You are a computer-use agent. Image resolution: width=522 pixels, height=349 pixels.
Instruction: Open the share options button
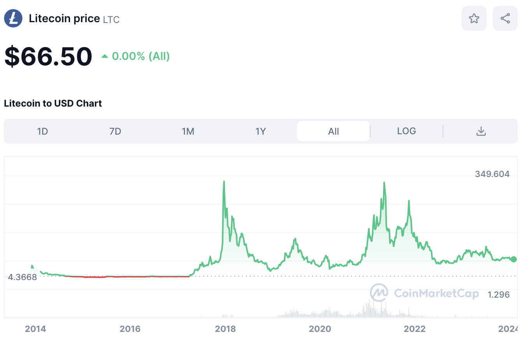505,18
